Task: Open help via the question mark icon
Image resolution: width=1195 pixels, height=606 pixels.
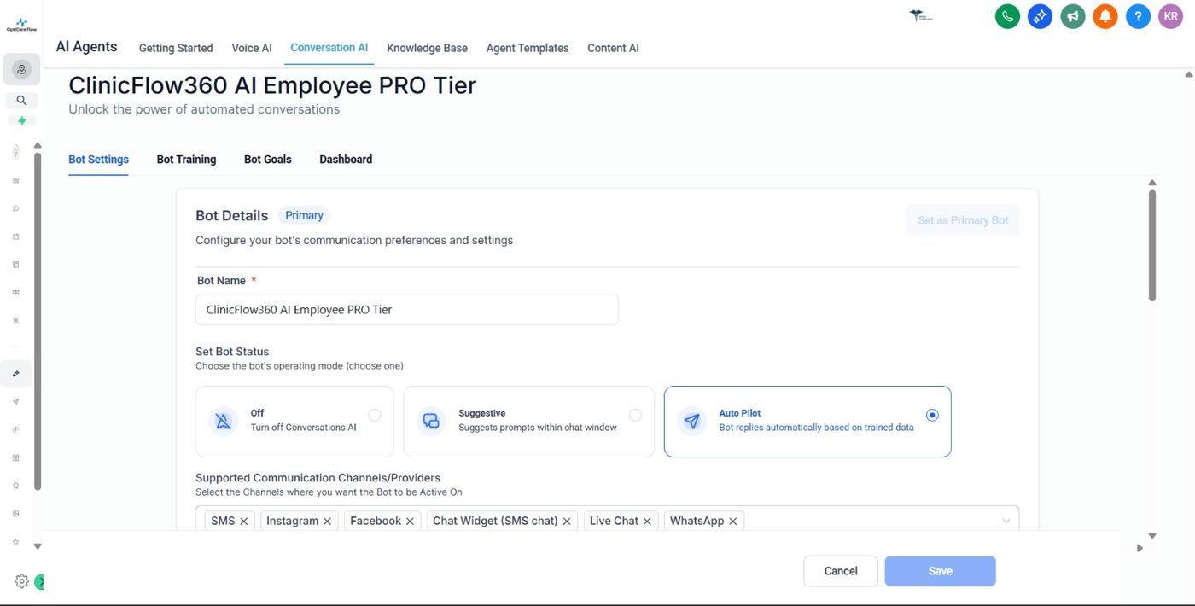Action: tap(1138, 16)
